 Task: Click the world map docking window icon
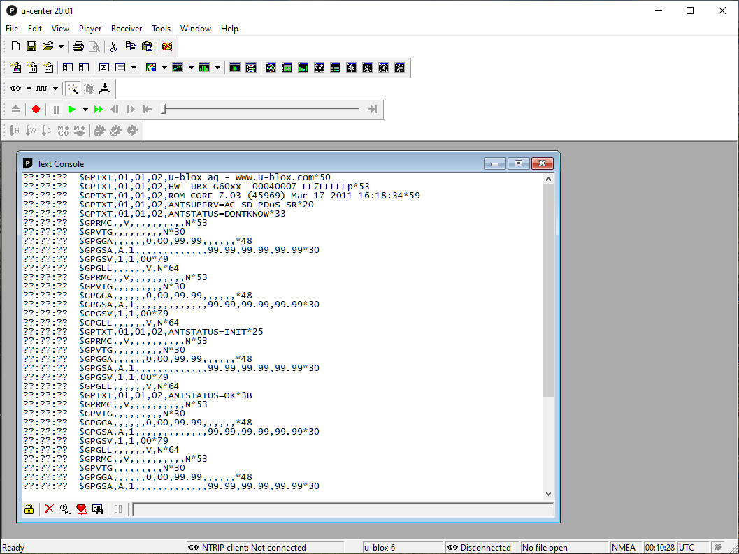click(319, 67)
